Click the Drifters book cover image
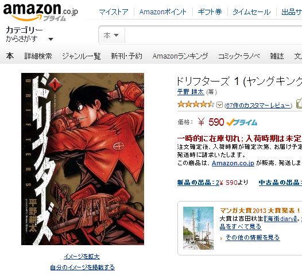 point(83,159)
